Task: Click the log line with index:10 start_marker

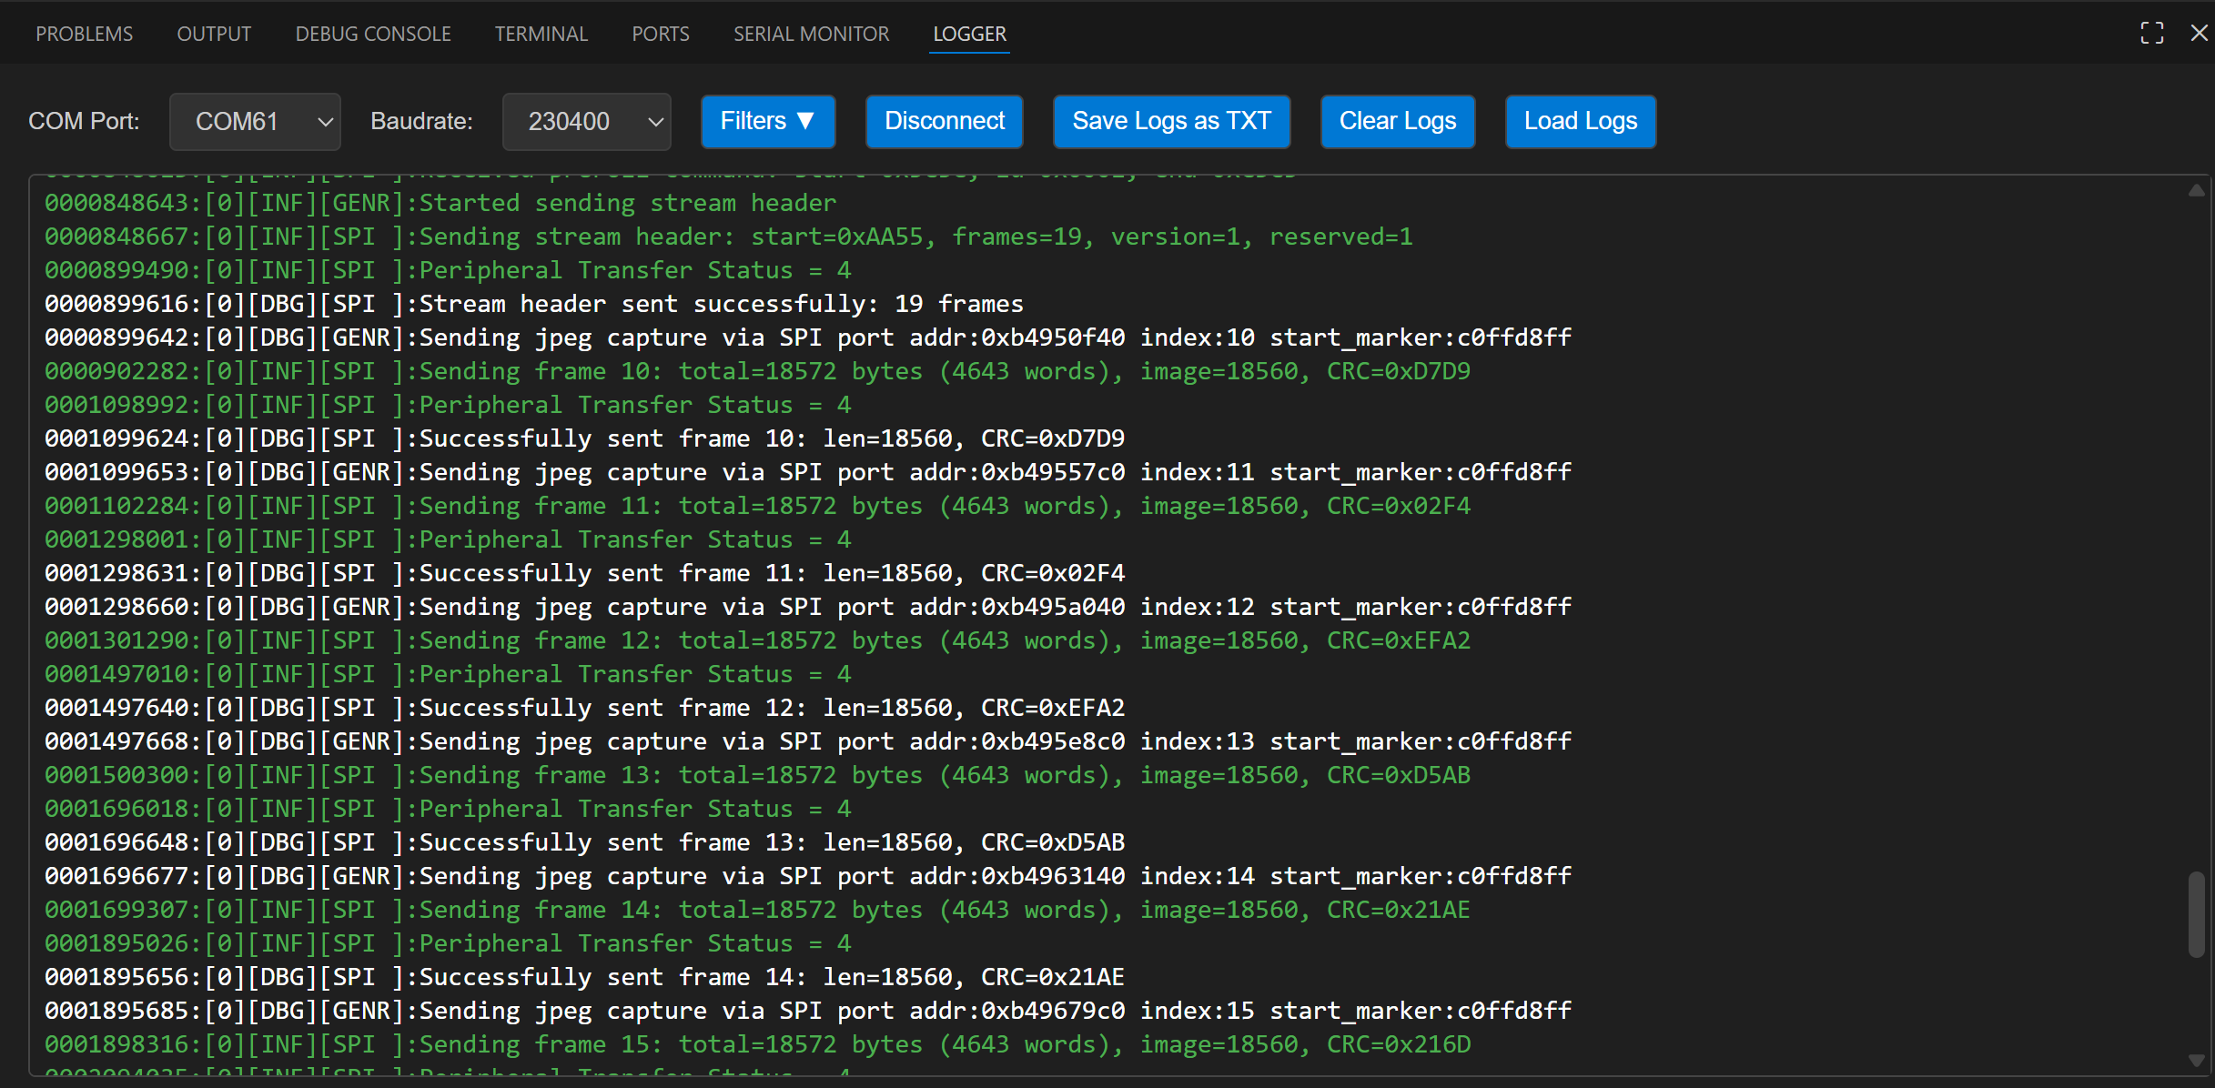Action: [x=808, y=337]
